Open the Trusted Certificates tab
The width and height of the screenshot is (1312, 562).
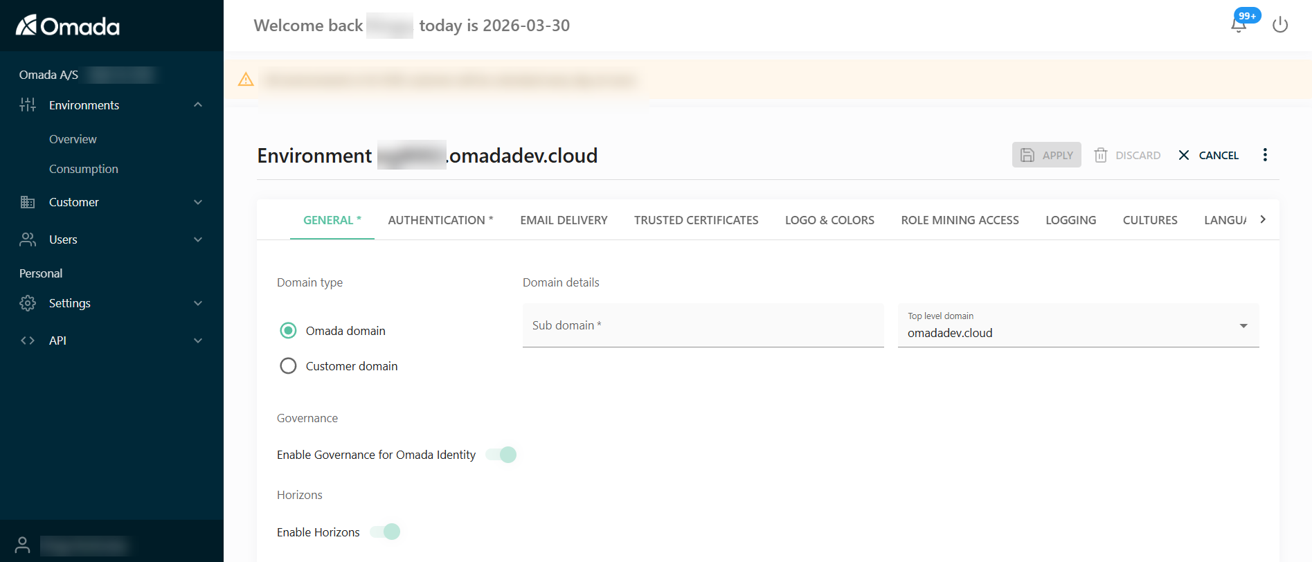[x=697, y=220]
